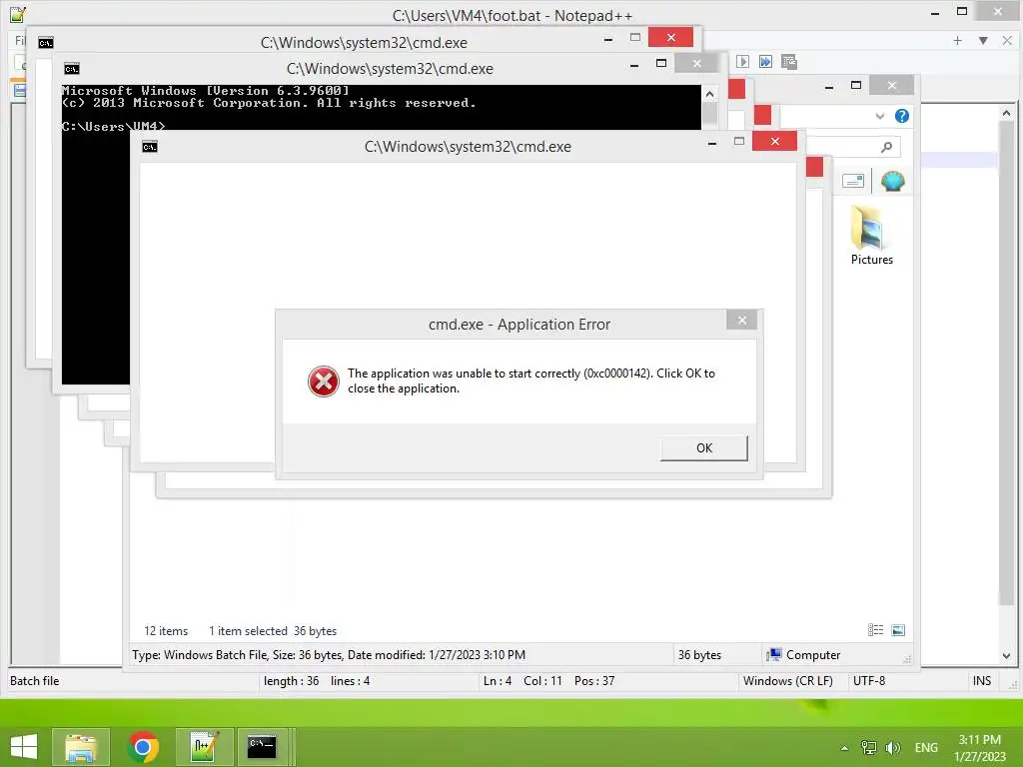The image size is (1023, 767).
Task: Click the network tray icon
Action: coord(868,748)
